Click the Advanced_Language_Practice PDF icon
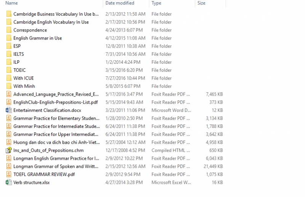This screenshot has height=197, width=305. tap(9, 94)
